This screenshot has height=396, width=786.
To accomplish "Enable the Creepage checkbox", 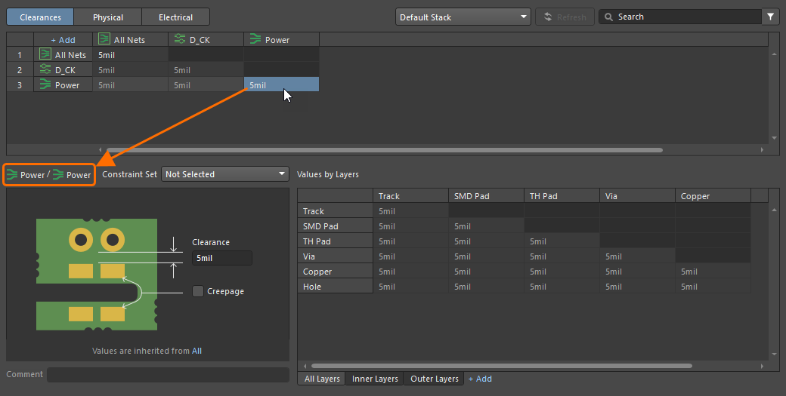I will [198, 291].
